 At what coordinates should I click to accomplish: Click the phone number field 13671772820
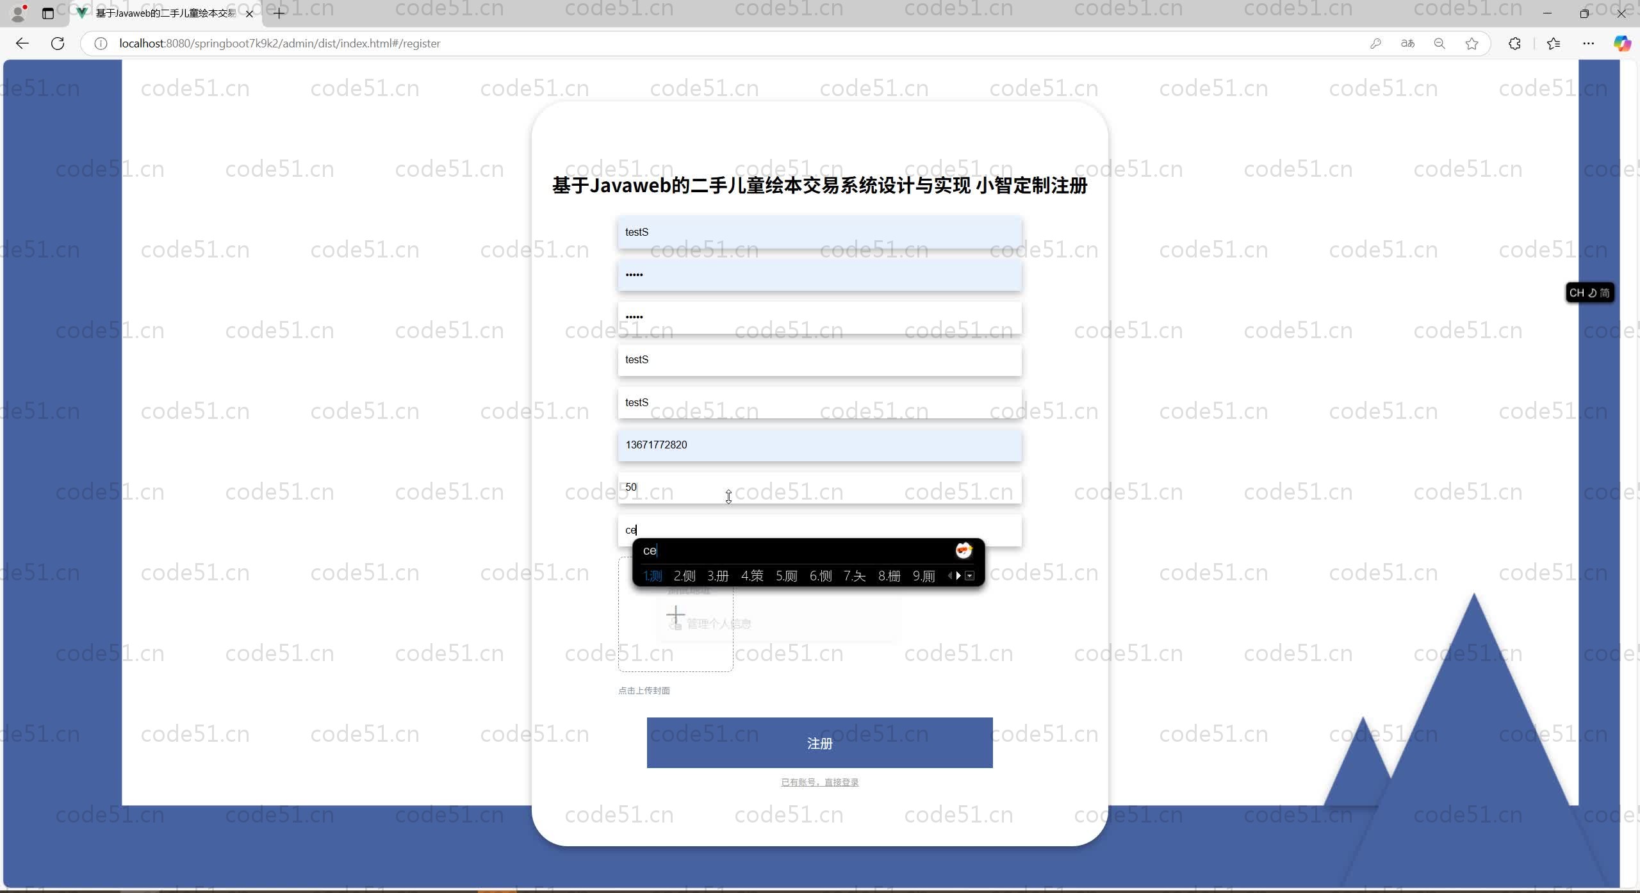[819, 445]
